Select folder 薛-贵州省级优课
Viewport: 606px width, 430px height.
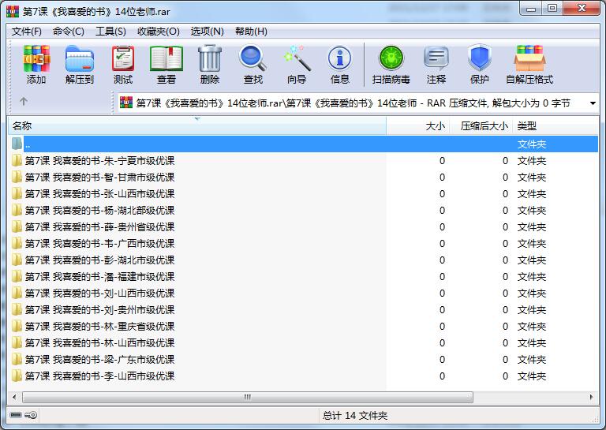(x=99, y=226)
